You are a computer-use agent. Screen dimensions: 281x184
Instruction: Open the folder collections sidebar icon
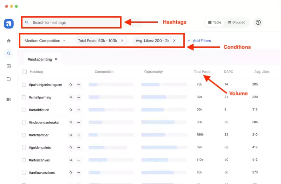pyautogui.click(x=8, y=79)
